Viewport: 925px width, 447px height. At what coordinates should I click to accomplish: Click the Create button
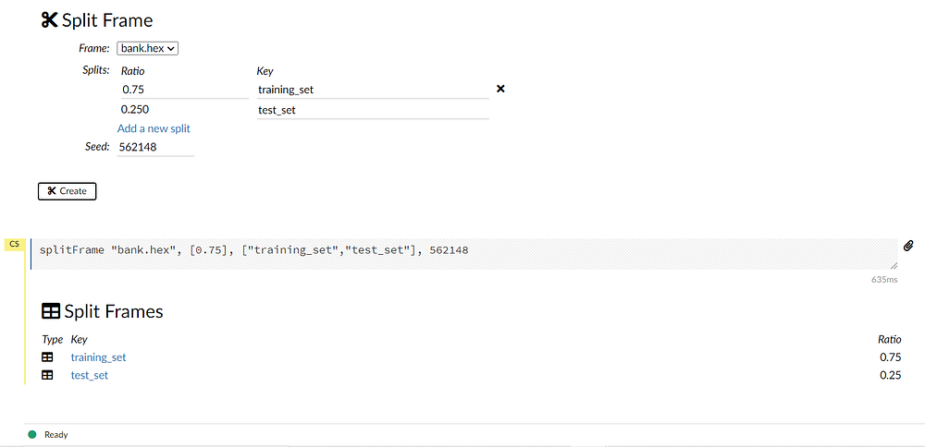[x=67, y=191]
